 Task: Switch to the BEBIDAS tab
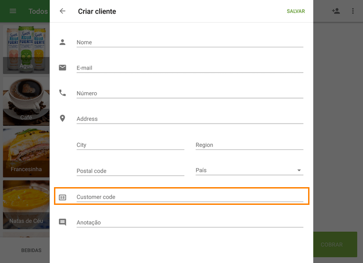pyautogui.click(x=31, y=250)
